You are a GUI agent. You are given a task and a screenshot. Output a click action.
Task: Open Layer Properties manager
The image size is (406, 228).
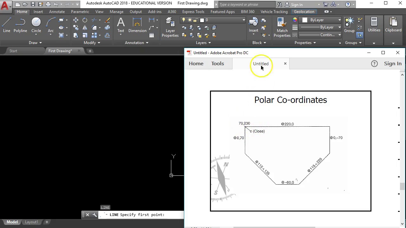click(x=170, y=28)
